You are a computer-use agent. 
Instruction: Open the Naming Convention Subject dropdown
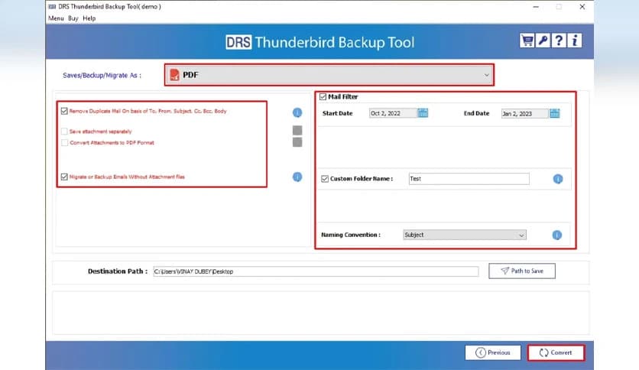[x=465, y=235]
